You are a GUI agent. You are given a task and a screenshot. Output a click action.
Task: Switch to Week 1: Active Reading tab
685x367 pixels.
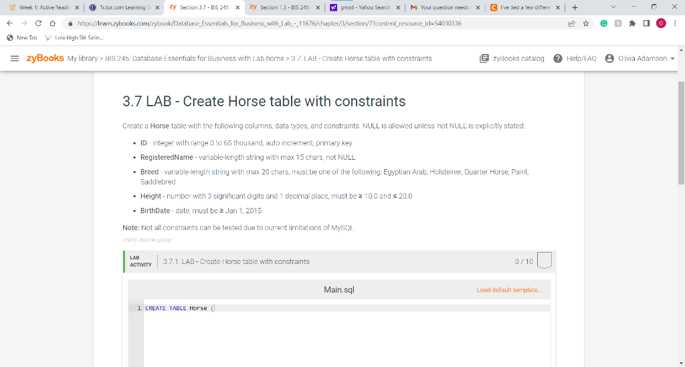(x=43, y=7)
